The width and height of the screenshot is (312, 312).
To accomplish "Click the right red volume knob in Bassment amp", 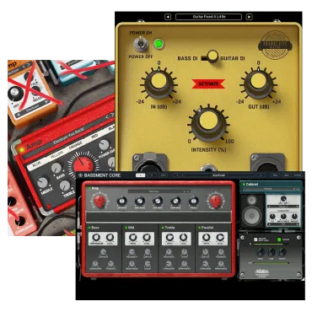I will (x=216, y=201).
